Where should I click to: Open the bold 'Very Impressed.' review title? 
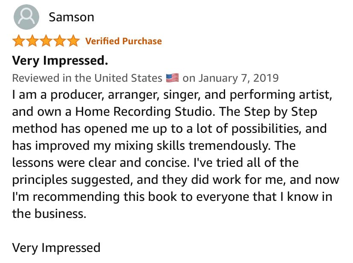coord(60,60)
